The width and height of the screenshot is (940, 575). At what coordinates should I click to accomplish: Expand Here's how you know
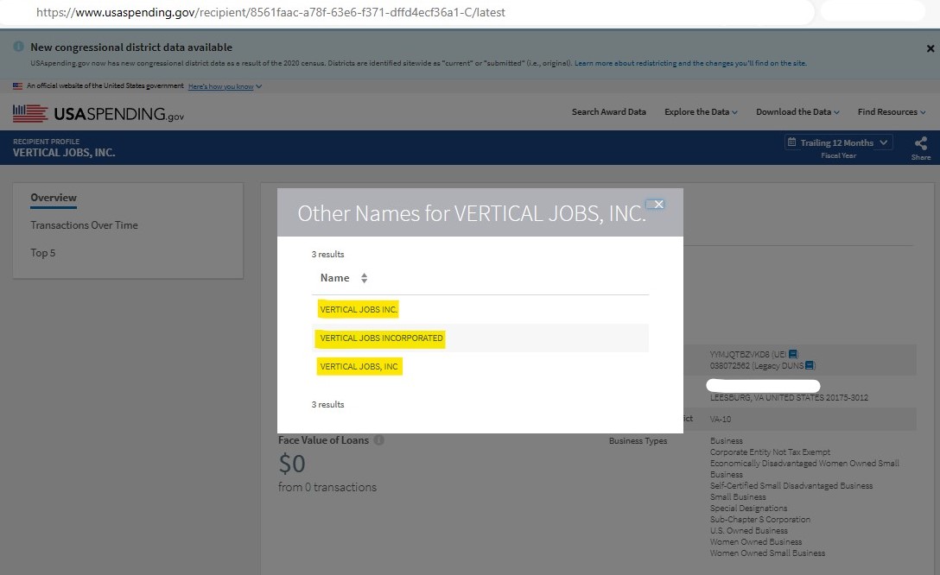tap(225, 86)
